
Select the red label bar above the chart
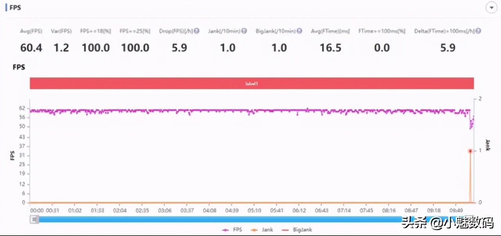(x=252, y=83)
